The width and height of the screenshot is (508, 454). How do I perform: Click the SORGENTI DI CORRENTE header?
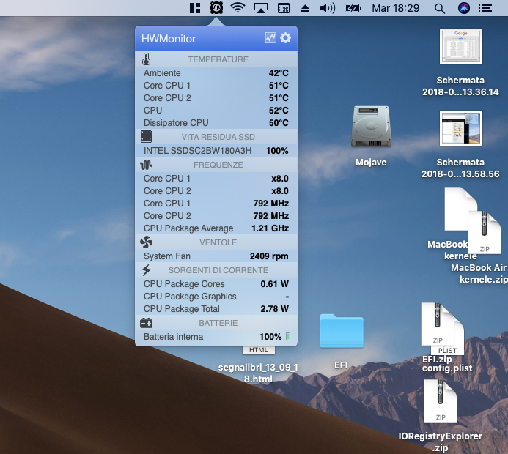click(x=216, y=270)
